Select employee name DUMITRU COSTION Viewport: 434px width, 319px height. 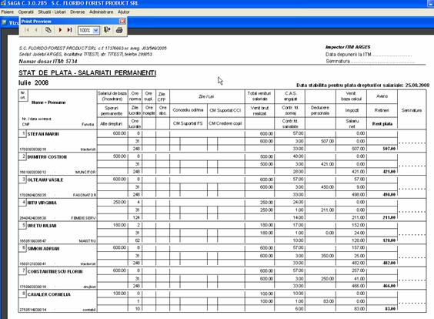tap(47, 157)
